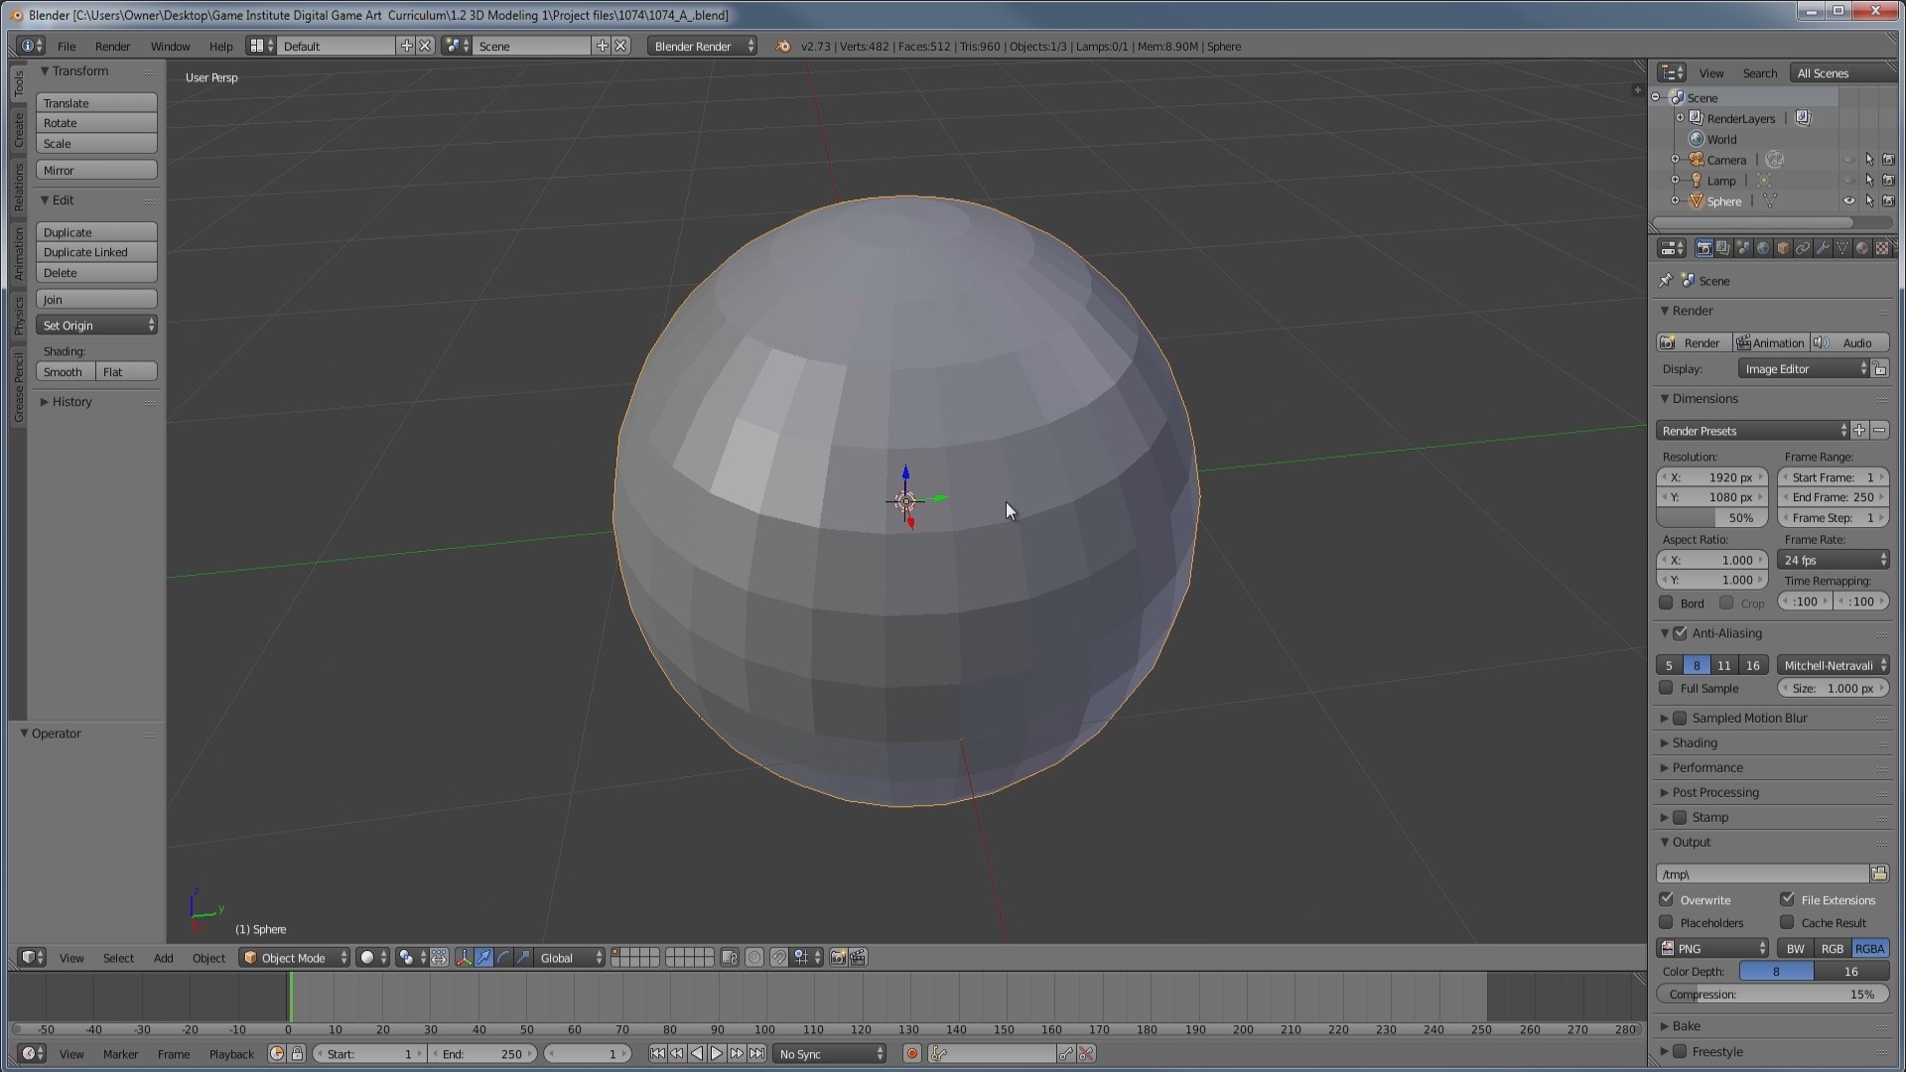Viewport: 1906px width, 1072px height.
Task: Open the World properties globe tab
Action: point(1763,248)
